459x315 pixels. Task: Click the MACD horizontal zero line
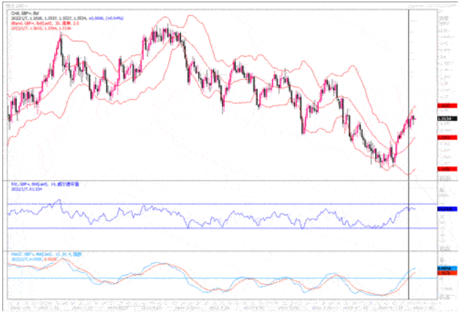pyautogui.click(x=219, y=278)
